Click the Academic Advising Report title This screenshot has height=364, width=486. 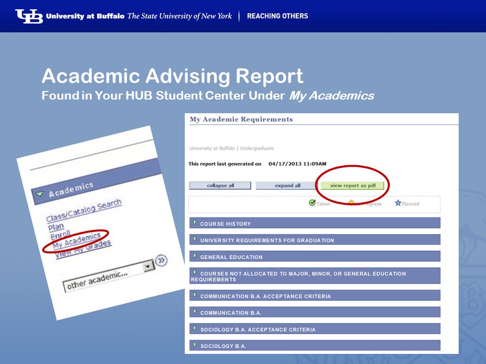173,76
